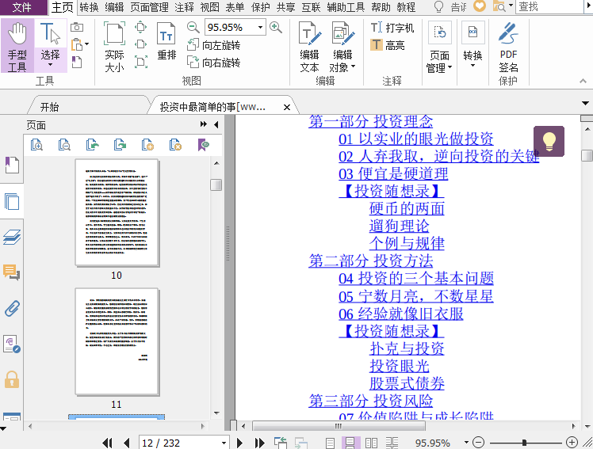Go to the previous page
593x449 pixels.
click(127, 443)
